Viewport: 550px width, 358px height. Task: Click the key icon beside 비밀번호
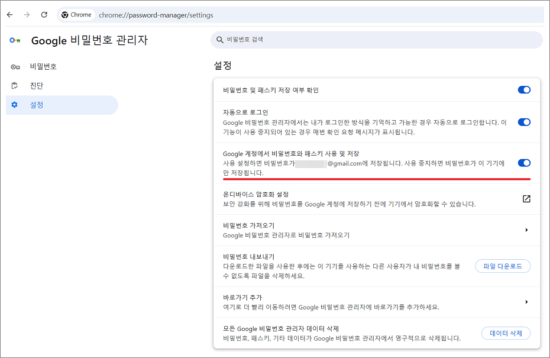15,67
